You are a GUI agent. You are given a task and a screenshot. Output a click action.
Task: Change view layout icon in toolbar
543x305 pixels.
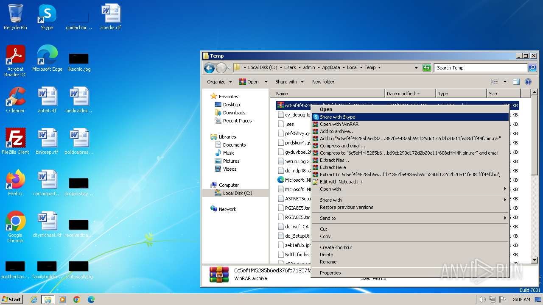click(x=495, y=82)
